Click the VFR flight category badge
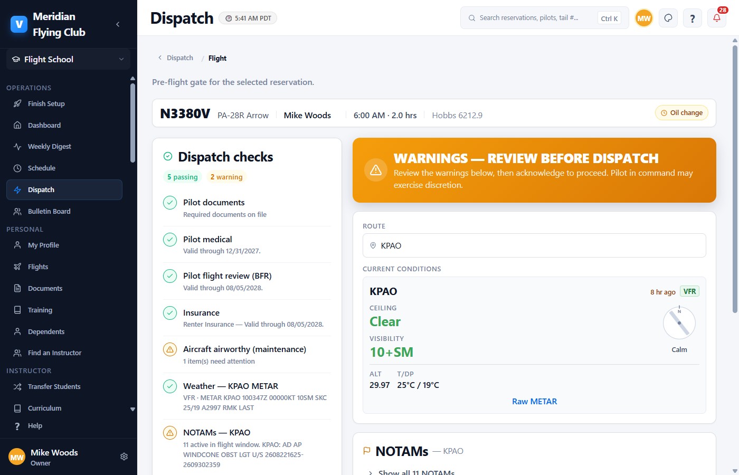Image resolution: width=739 pixels, height=475 pixels. 689,291
